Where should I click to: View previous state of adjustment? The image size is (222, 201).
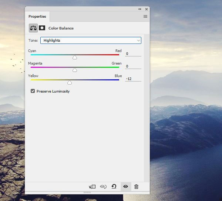coord(103,187)
